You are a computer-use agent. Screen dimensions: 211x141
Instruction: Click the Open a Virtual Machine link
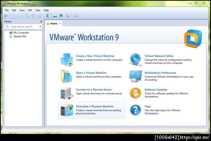pyautogui.click(x=91, y=73)
